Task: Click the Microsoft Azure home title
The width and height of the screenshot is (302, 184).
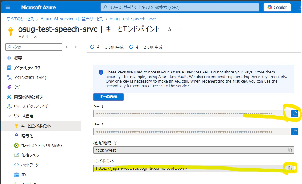Action: (39, 8)
